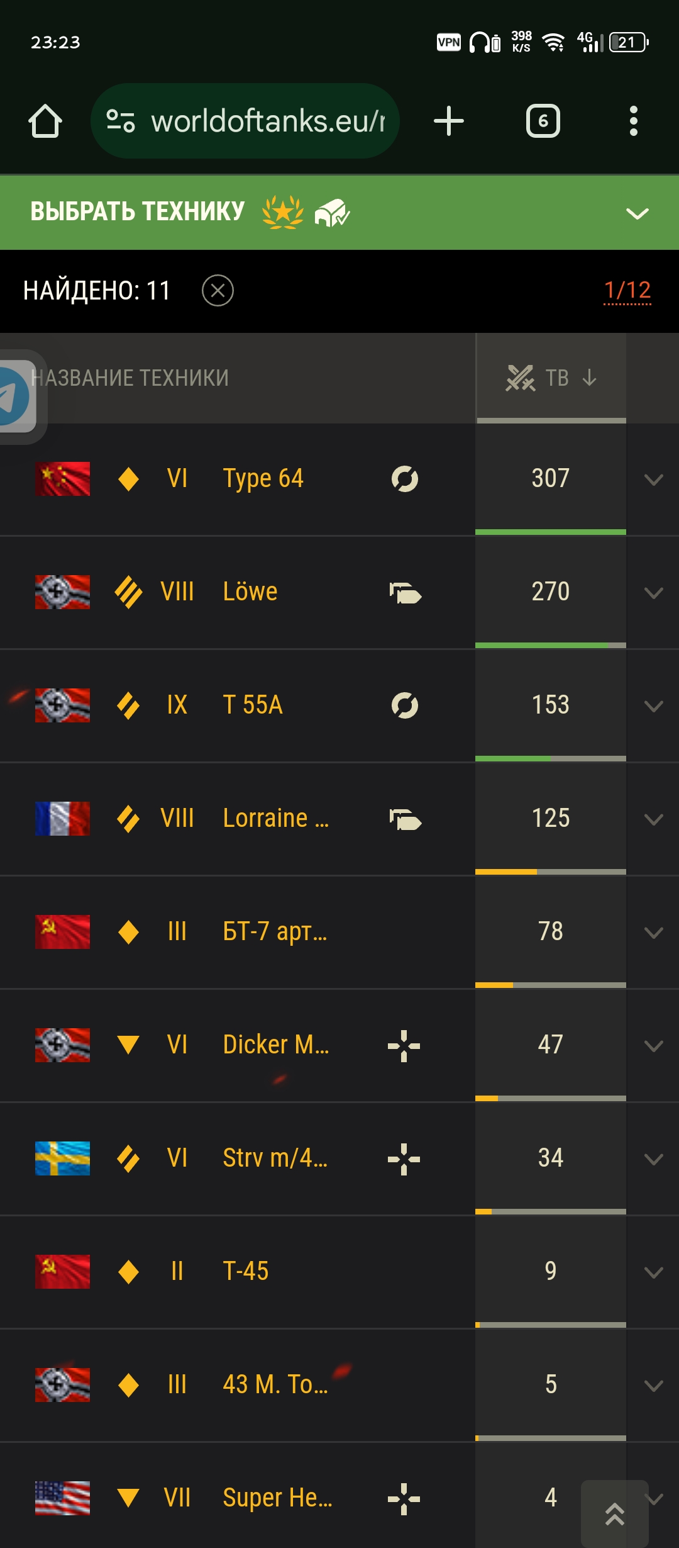Open a new browser tab with plus

(x=449, y=121)
